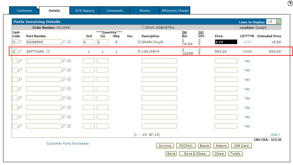Click the Import button
This screenshot has height=165, width=293.
coord(221,145)
